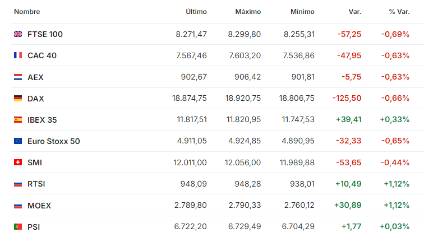Open the FTSE 100 index link
Image resolution: width=424 pixels, height=237 pixels.
coord(45,34)
